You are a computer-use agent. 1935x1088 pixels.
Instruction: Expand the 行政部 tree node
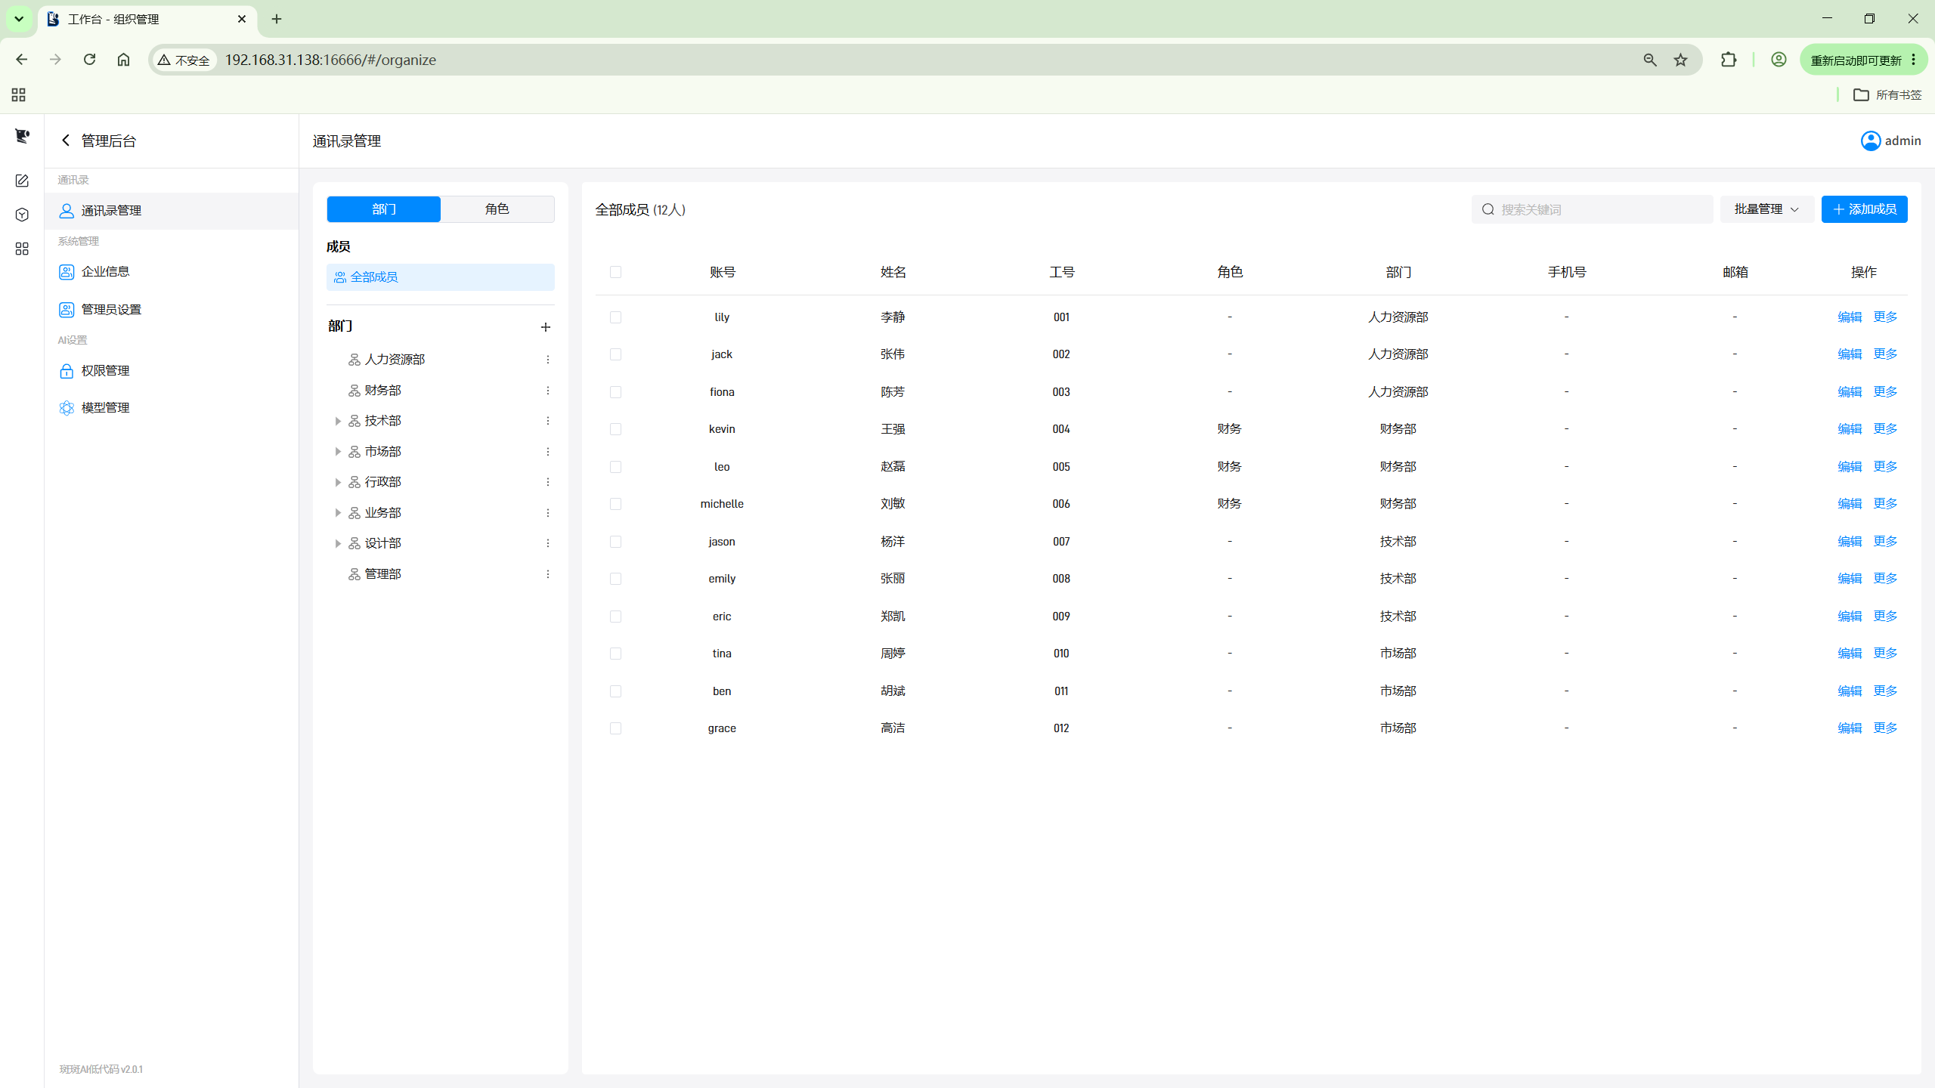338,482
